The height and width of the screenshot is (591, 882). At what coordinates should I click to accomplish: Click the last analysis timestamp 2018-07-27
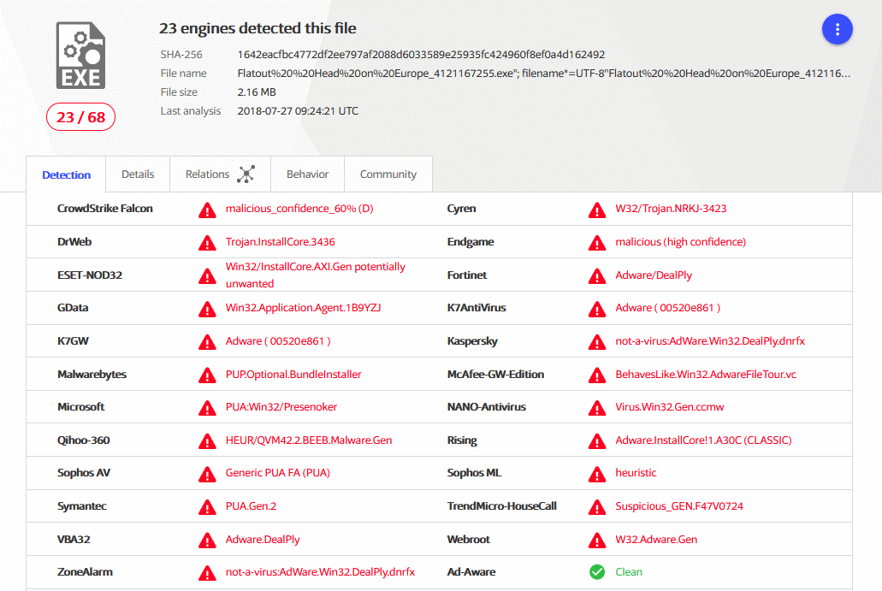point(298,111)
